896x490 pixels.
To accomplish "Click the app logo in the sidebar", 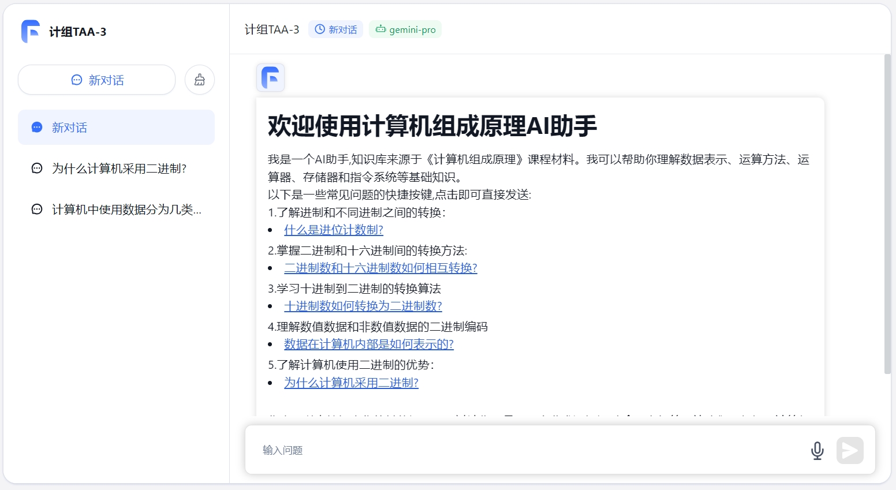I will point(31,31).
